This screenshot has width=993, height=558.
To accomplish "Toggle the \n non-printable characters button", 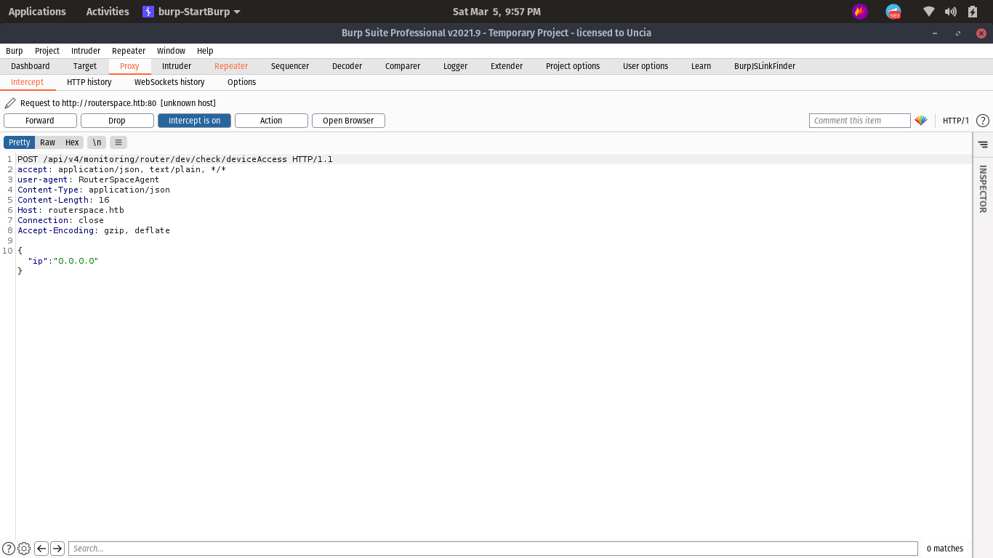I will (x=97, y=142).
